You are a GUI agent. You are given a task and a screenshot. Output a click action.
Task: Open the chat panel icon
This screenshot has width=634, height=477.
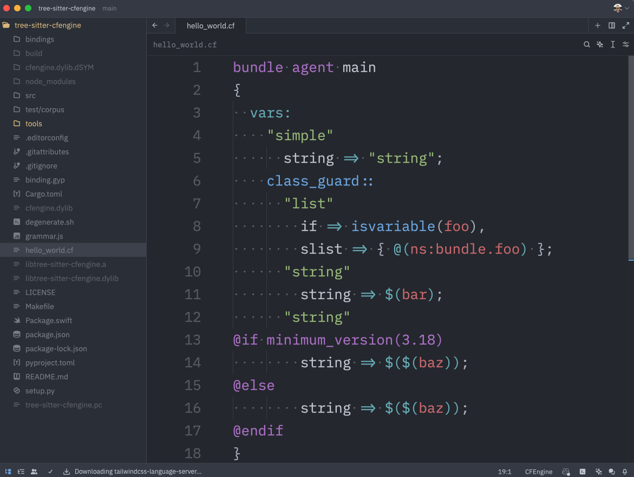click(x=612, y=472)
